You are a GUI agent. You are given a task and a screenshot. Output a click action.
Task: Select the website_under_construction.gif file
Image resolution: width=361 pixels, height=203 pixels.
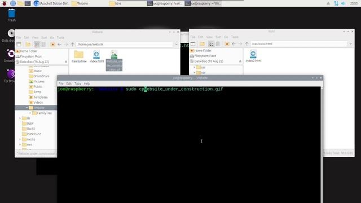[x=114, y=60]
